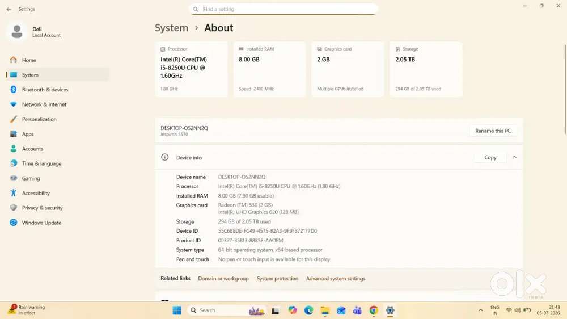Click the Radeon (TM) 530 (2 GB) text

[245, 205]
